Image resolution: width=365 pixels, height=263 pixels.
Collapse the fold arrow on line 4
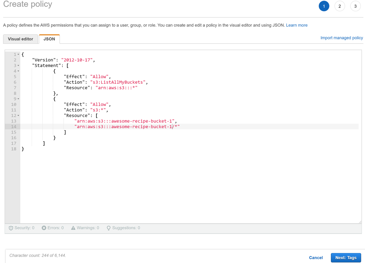coord(18,71)
